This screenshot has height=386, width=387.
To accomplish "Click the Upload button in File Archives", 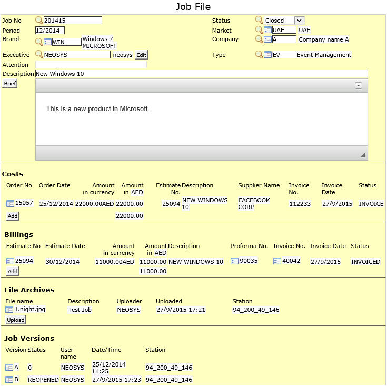I will [16, 320].
